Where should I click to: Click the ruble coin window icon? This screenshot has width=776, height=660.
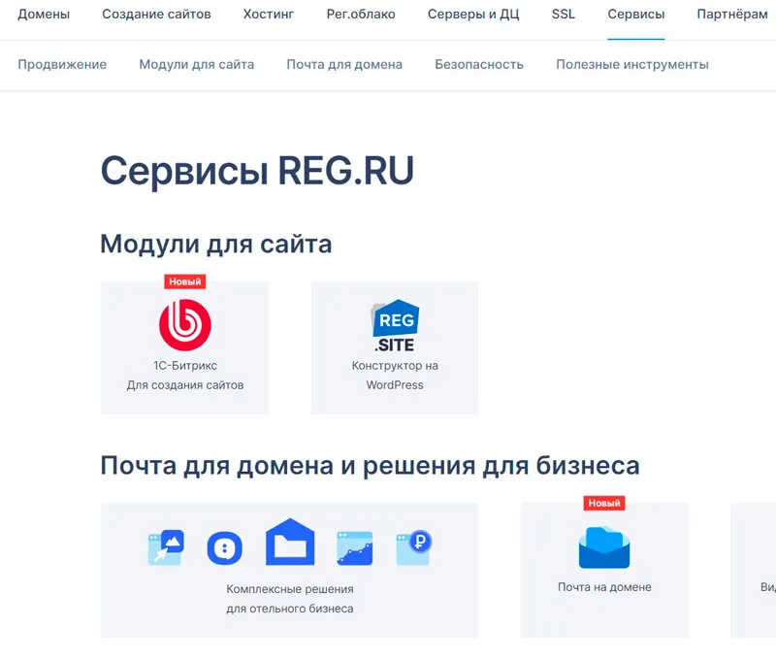pyautogui.click(x=414, y=547)
